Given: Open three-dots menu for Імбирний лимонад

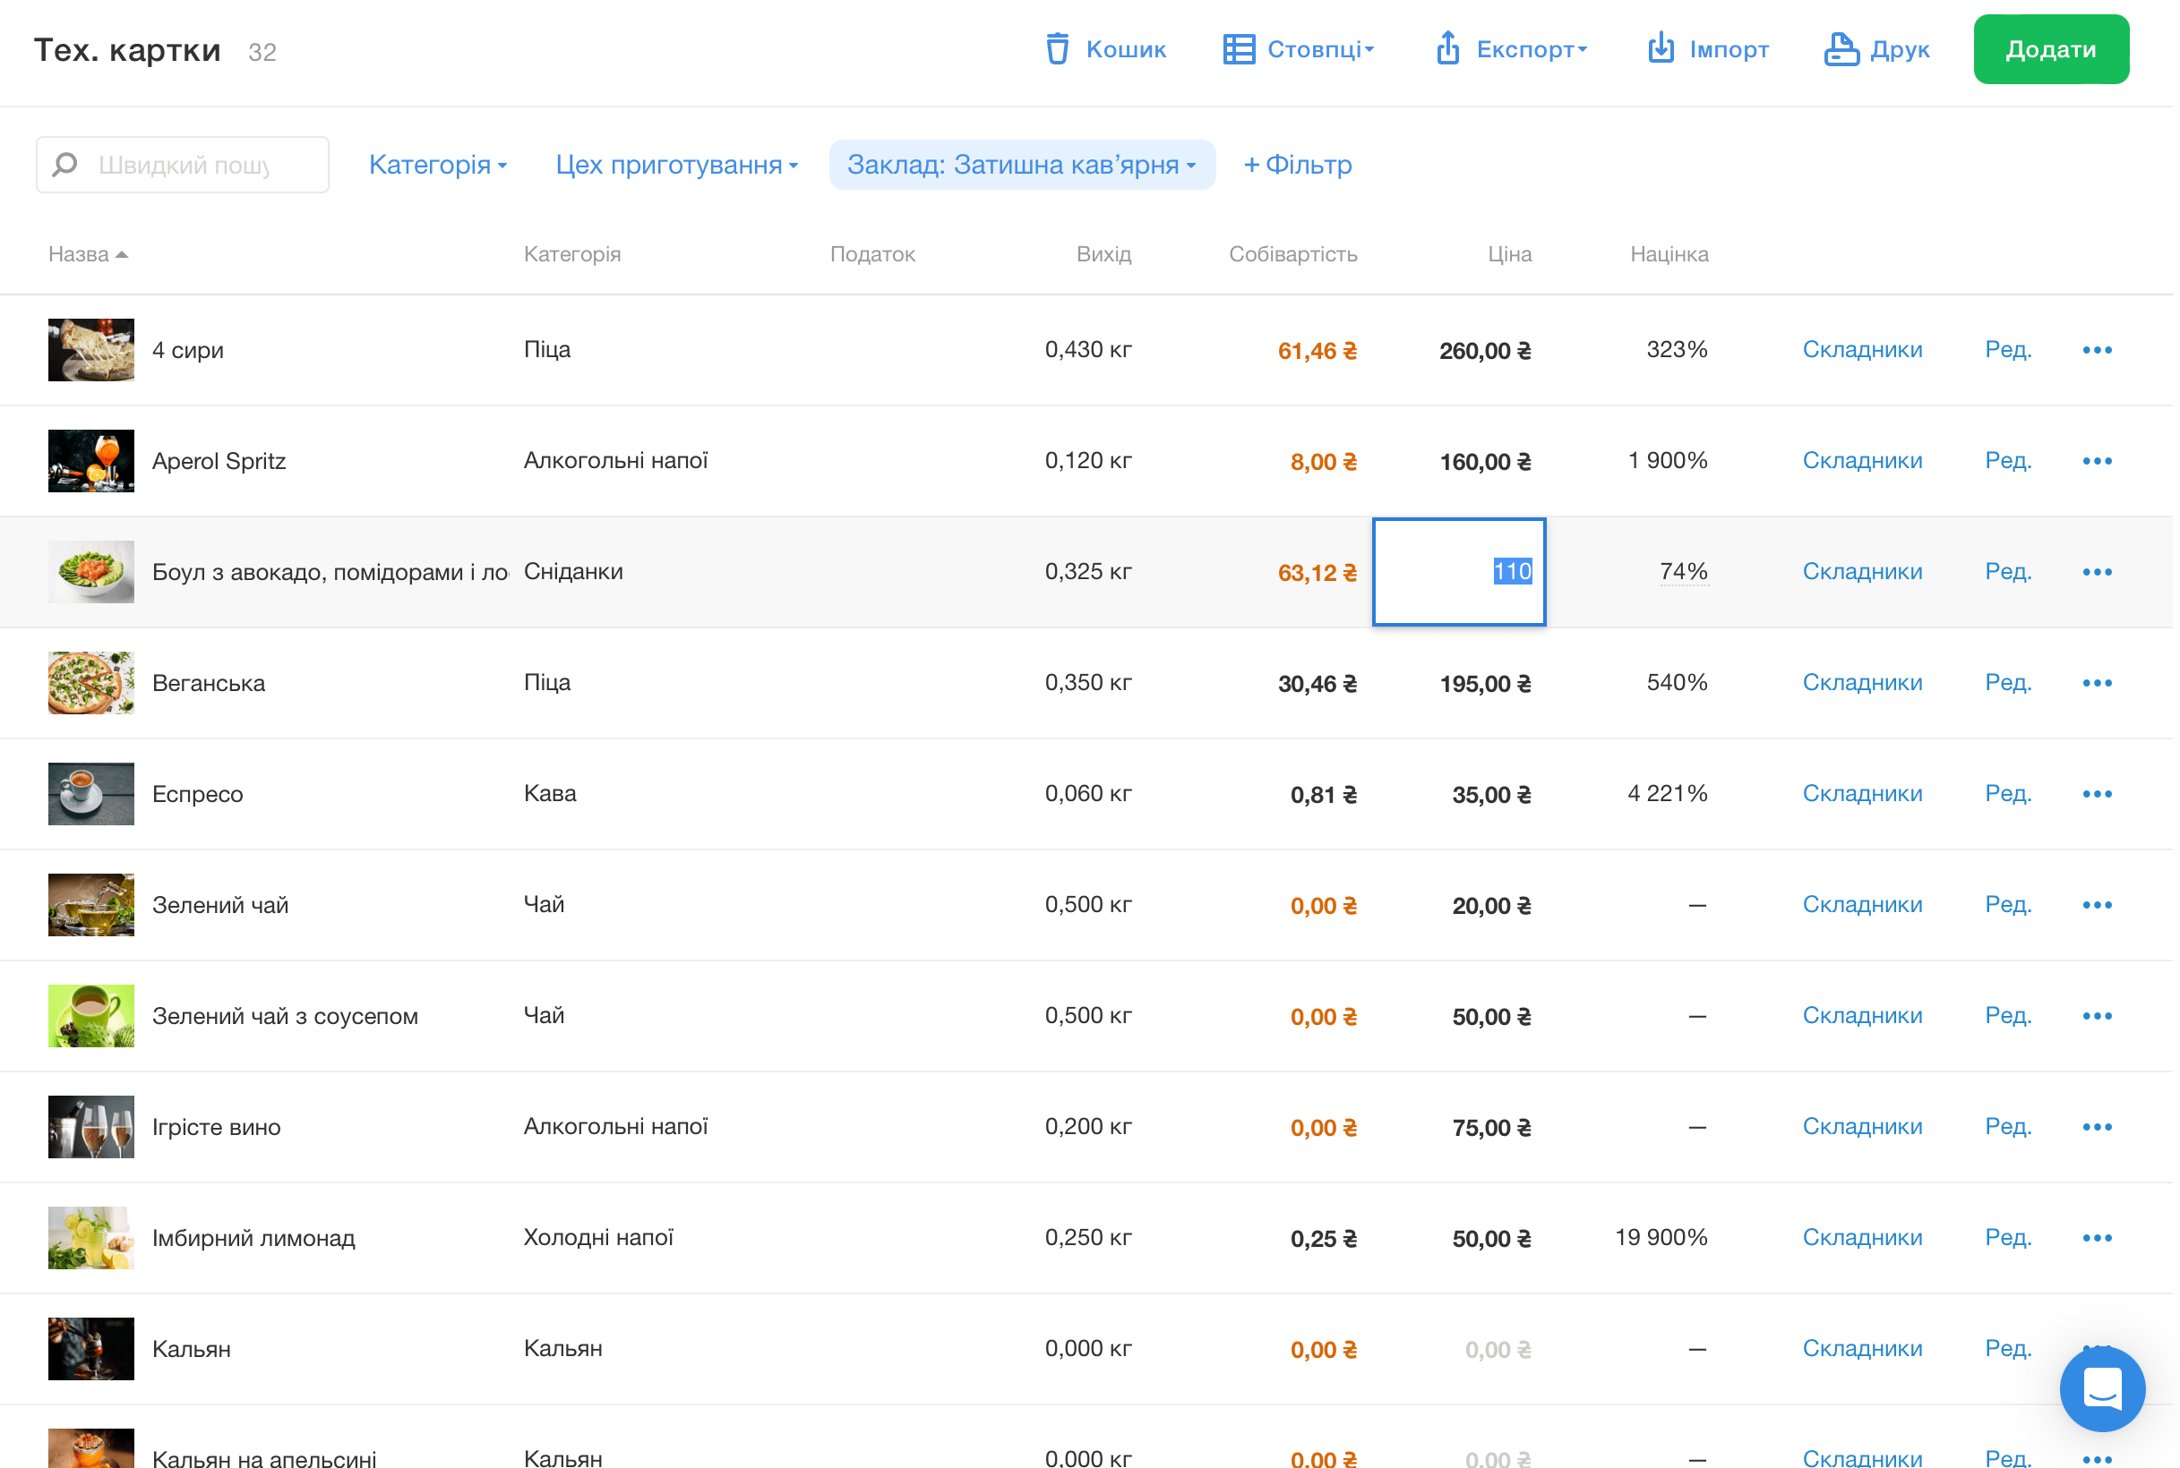Looking at the screenshot, I should (2096, 1238).
